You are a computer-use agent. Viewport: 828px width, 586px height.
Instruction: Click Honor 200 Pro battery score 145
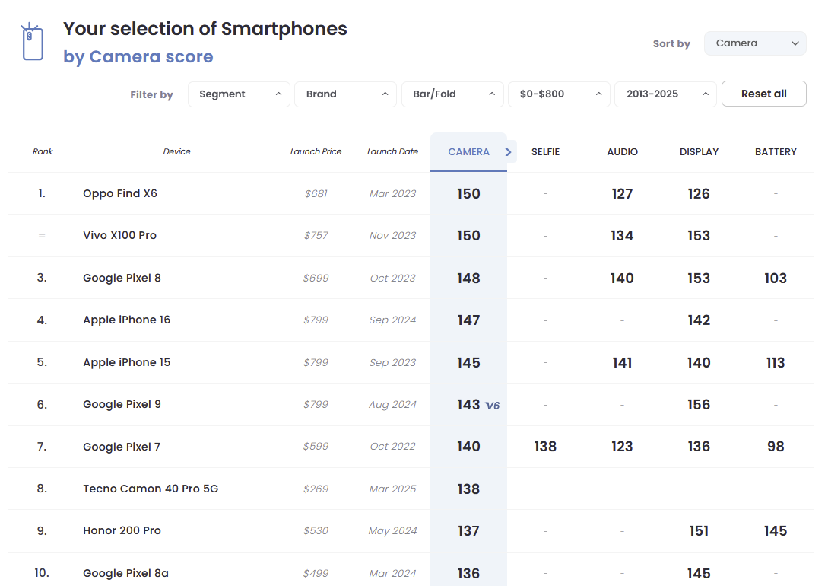coord(776,531)
